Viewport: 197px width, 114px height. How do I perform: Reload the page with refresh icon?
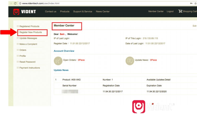(15, 3)
